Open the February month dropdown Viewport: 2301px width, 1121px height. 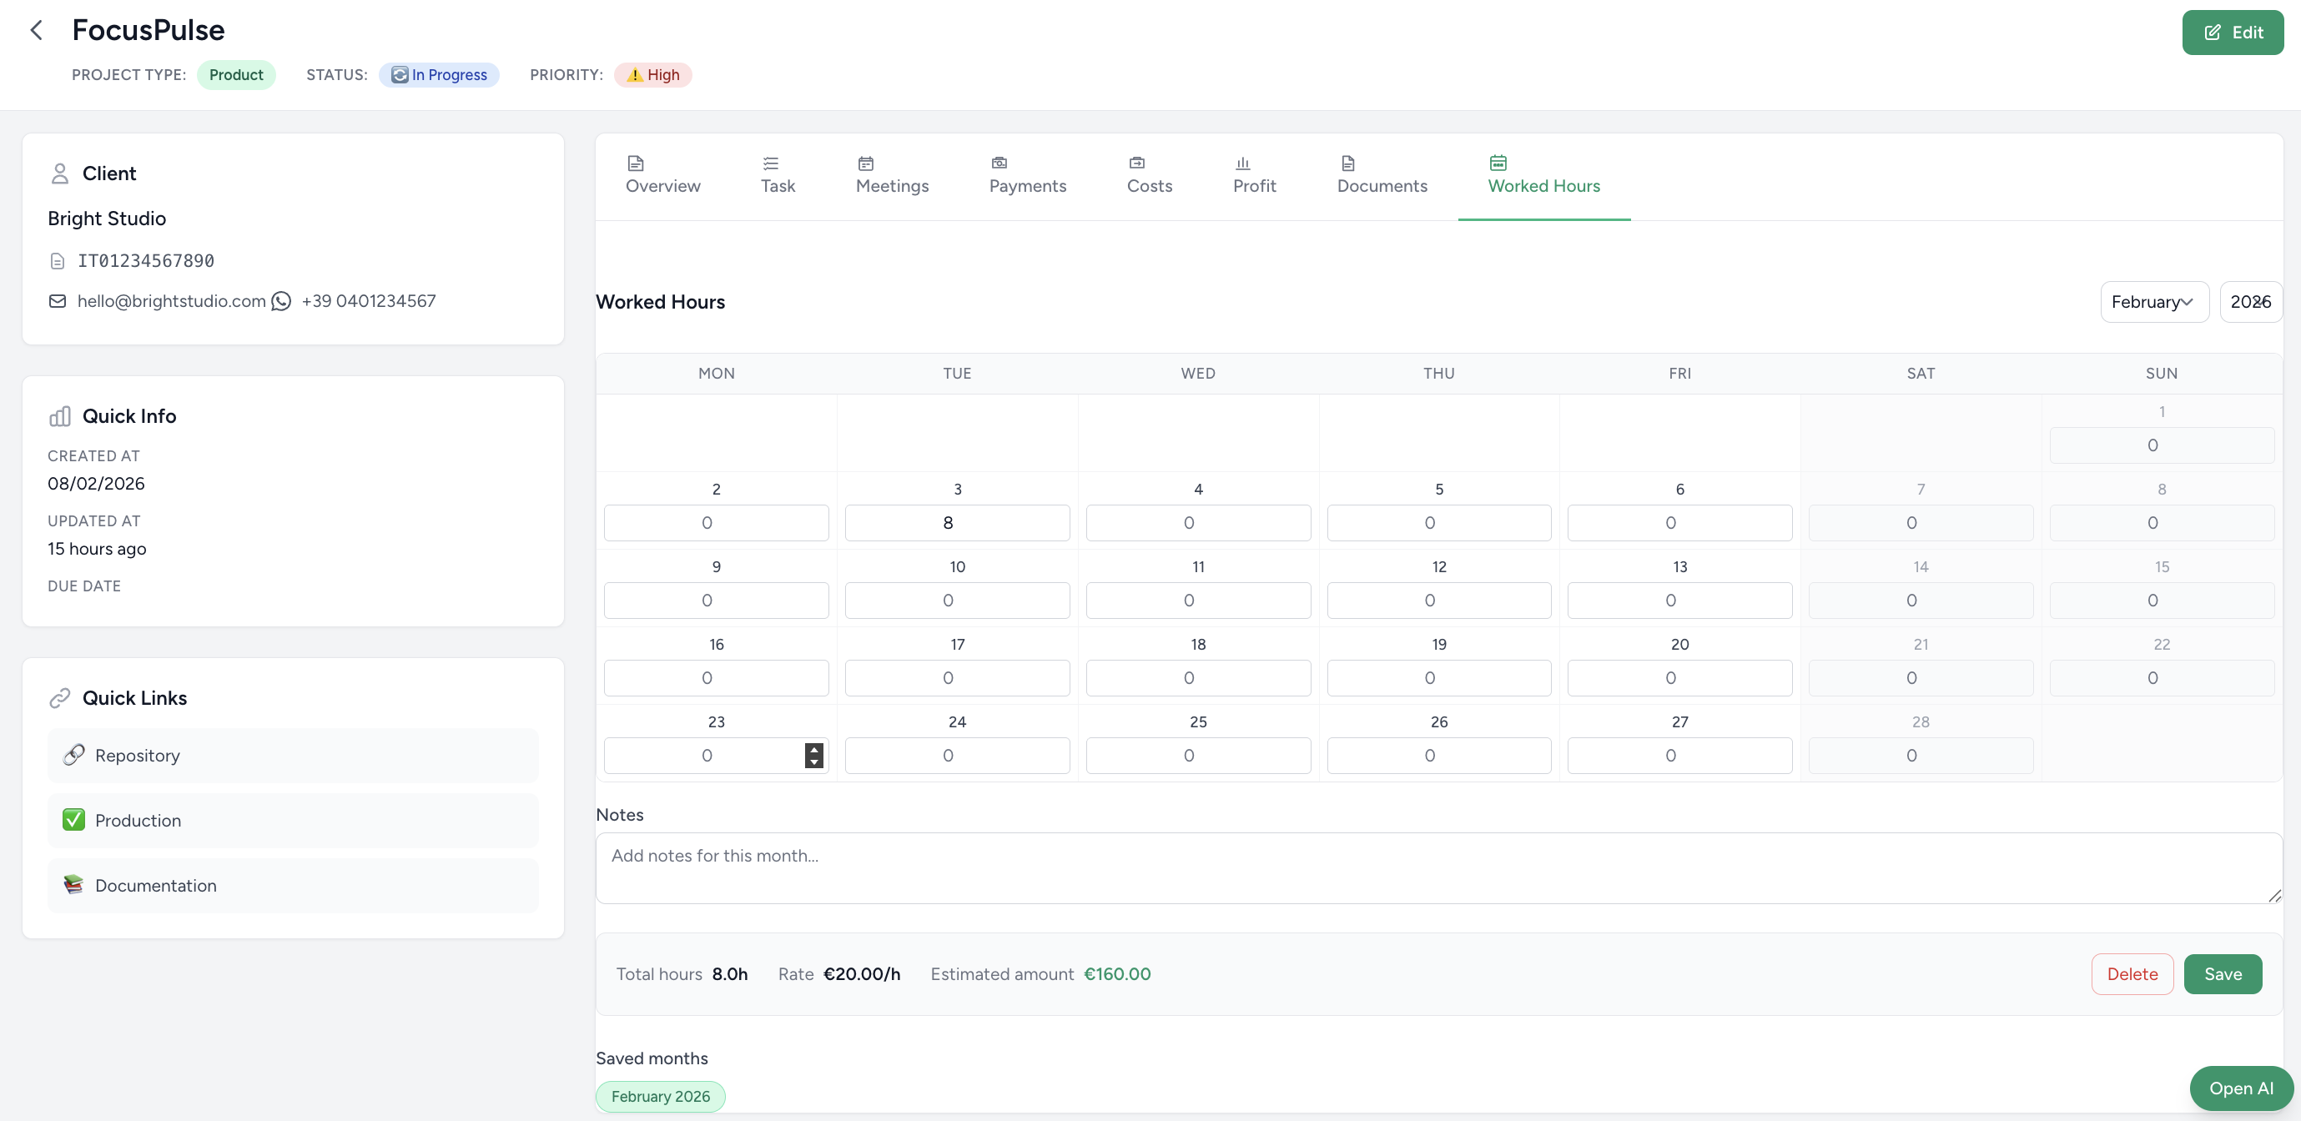click(2153, 302)
